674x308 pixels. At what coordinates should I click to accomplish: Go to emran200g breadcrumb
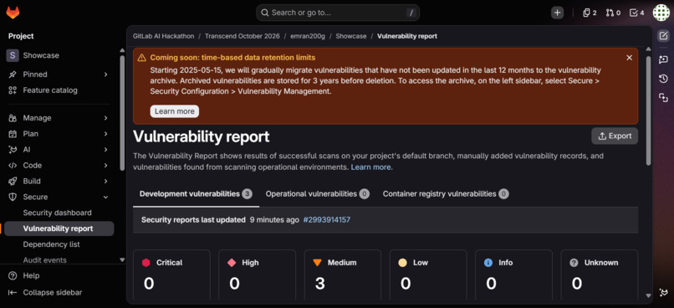[308, 36]
